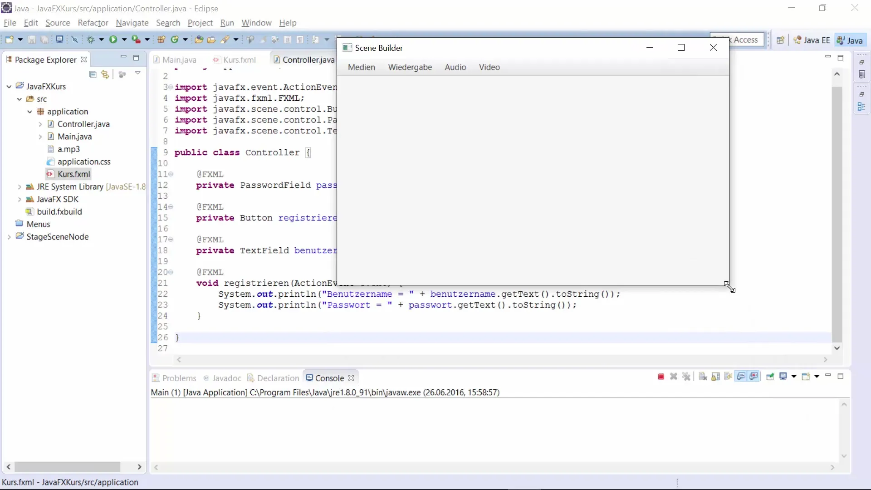This screenshot has width=871, height=490.
Task: Switch to the Declaration tab
Action: [x=273, y=378]
